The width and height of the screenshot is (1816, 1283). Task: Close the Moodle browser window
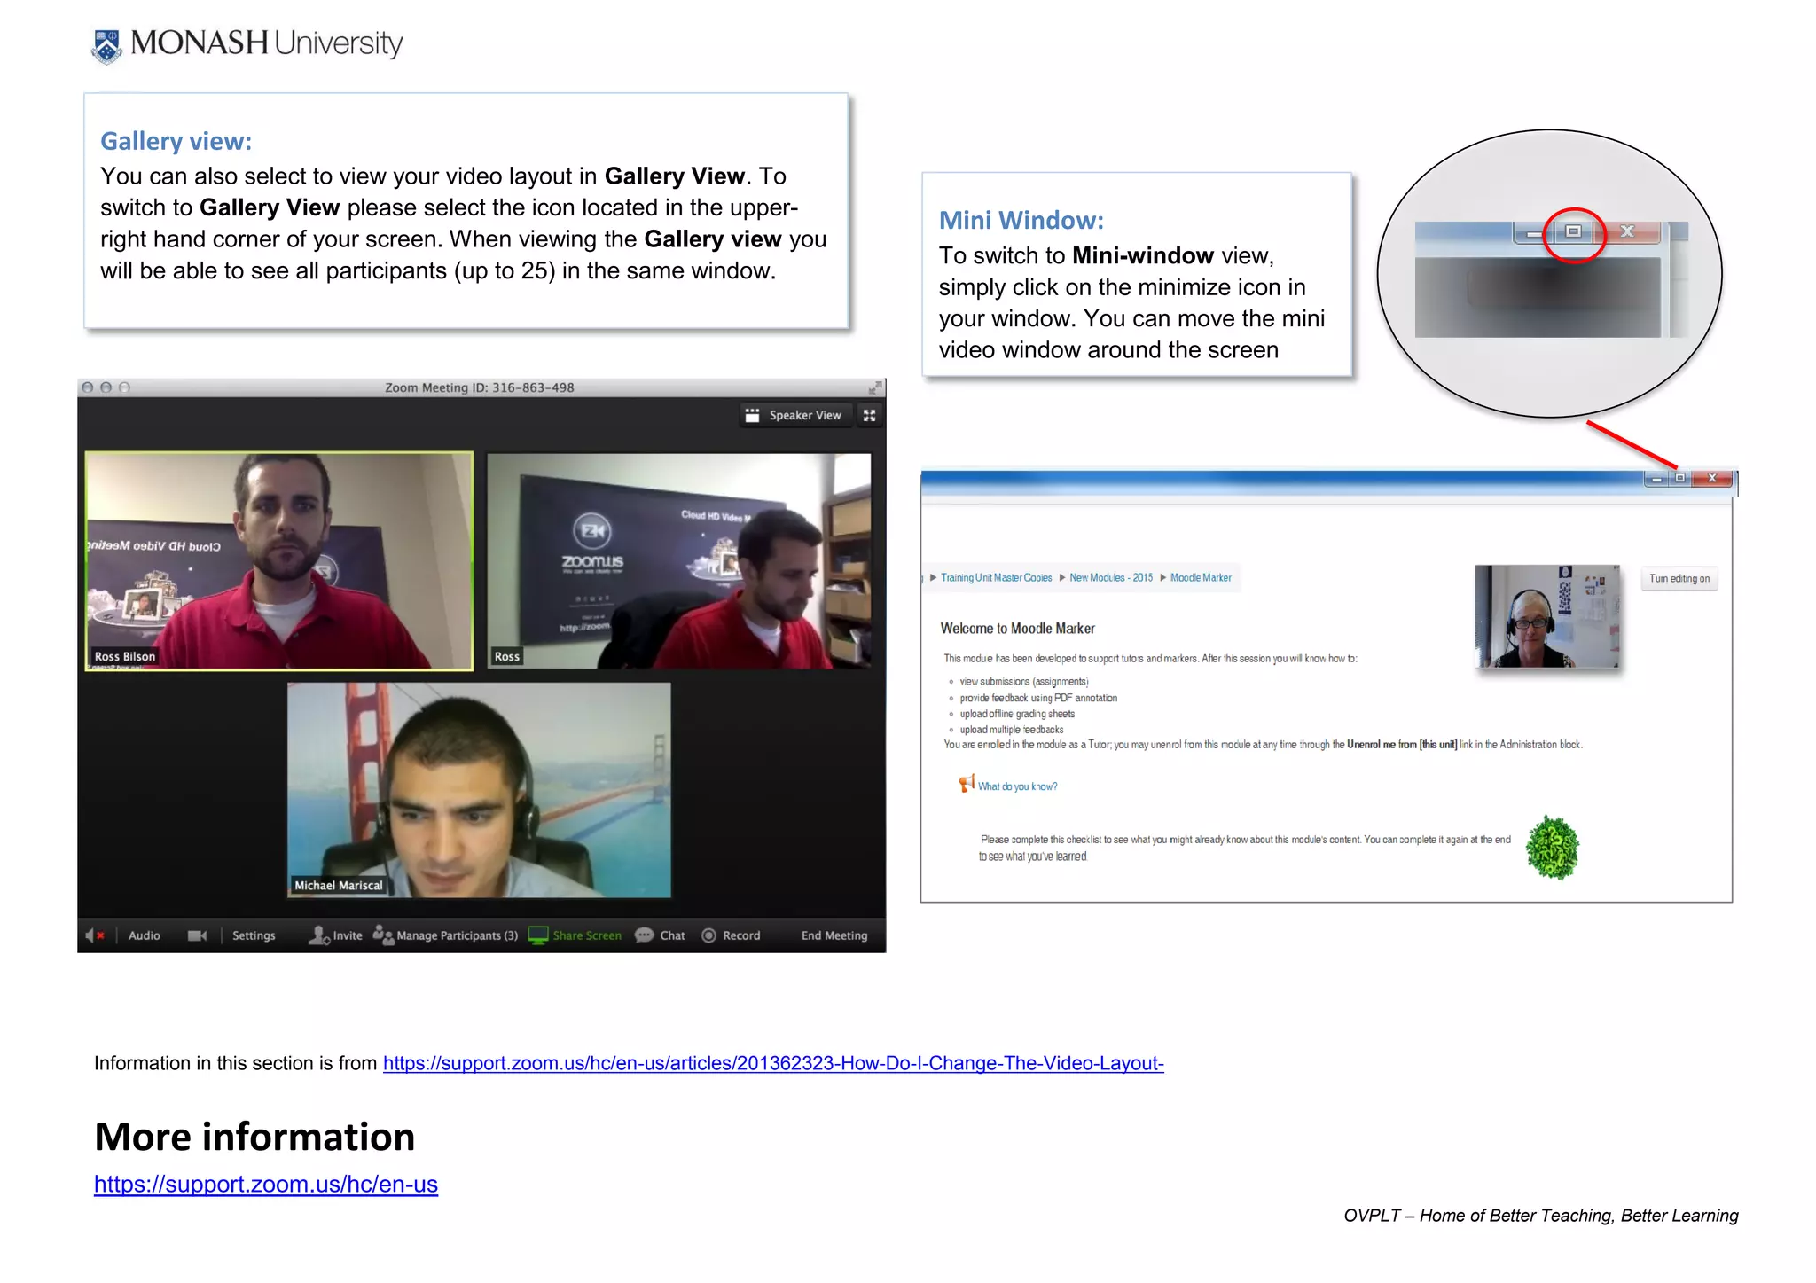(1711, 479)
